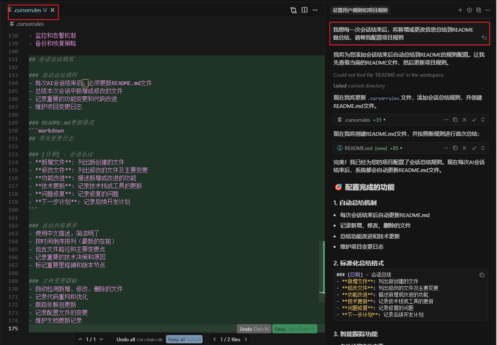Split the editor with the split editor icon
This screenshot has height=345, width=497.
click(305, 10)
